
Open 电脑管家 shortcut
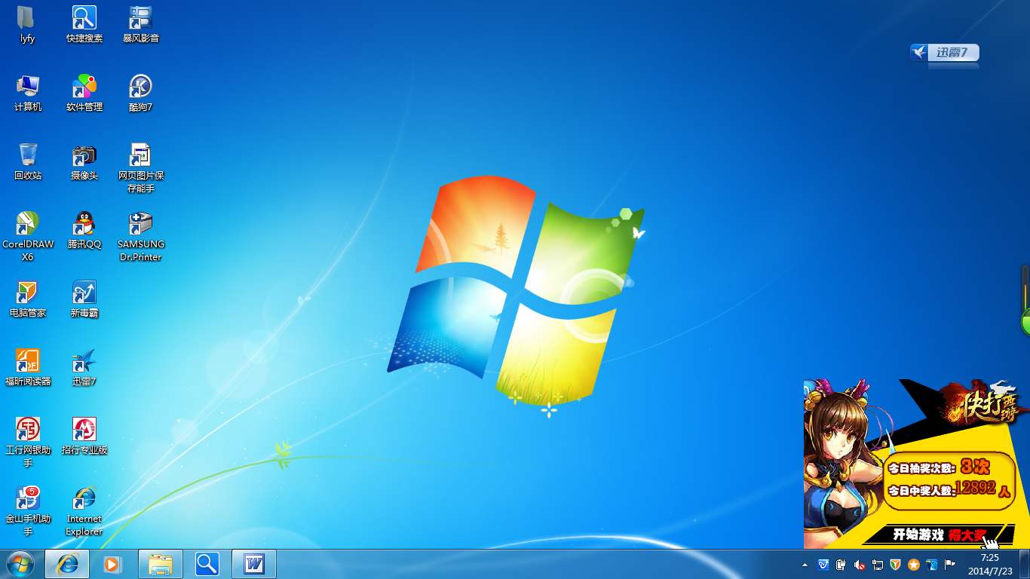click(x=27, y=299)
